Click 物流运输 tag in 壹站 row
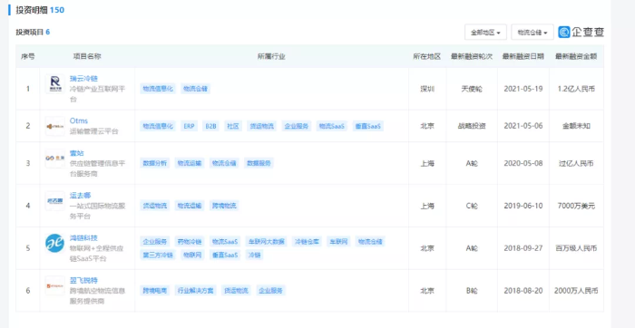The image size is (635, 328). click(x=190, y=163)
